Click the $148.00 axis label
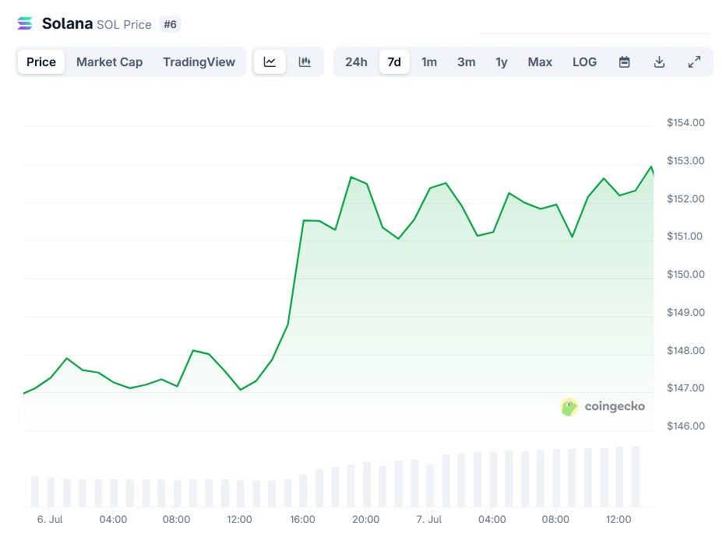726x540 pixels. 685,350
